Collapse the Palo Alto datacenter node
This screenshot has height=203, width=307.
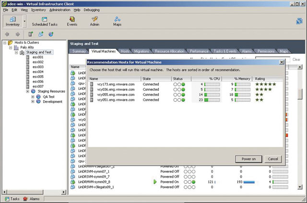pyautogui.click(x=11, y=48)
